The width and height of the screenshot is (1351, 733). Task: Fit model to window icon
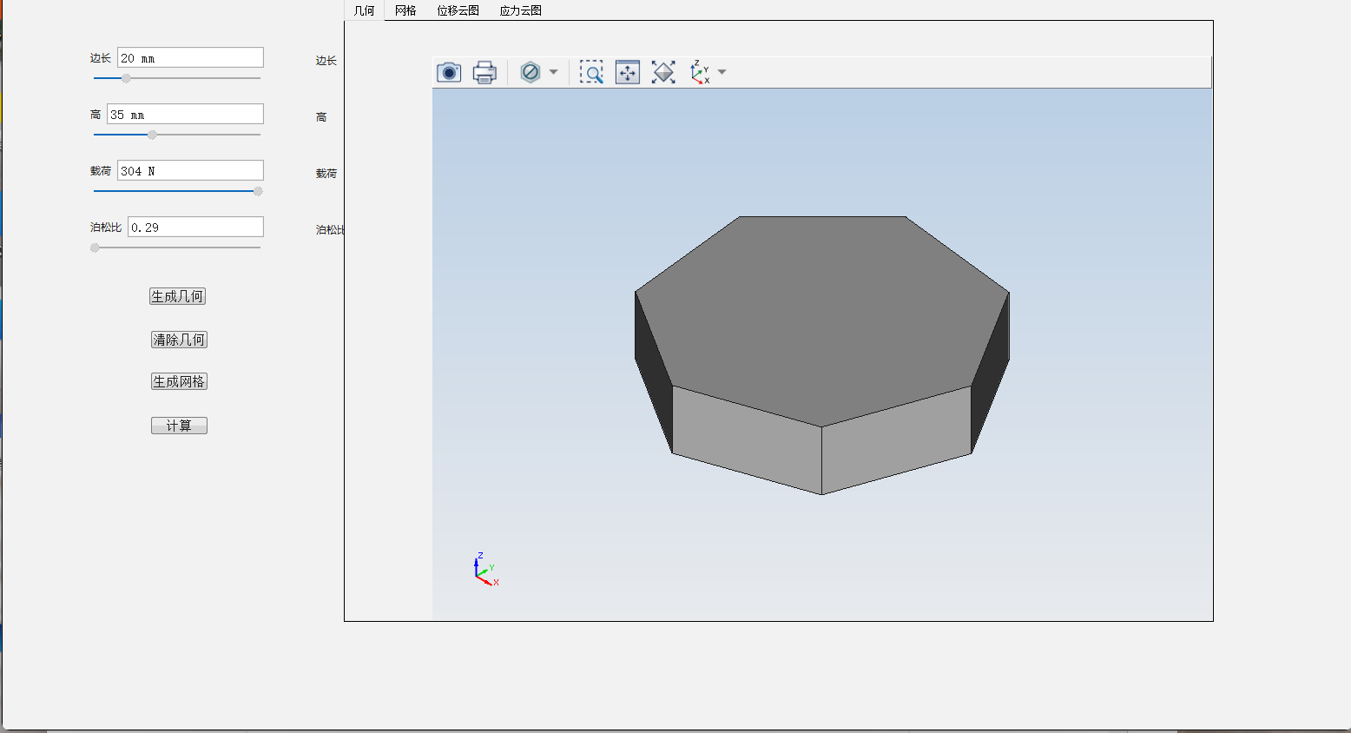[663, 72]
